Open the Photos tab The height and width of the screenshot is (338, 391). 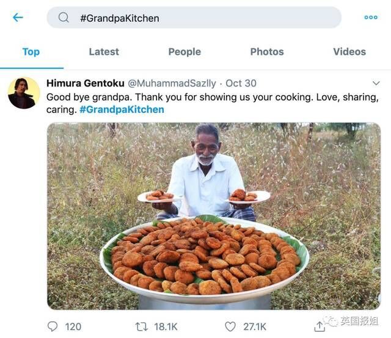pos(267,52)
